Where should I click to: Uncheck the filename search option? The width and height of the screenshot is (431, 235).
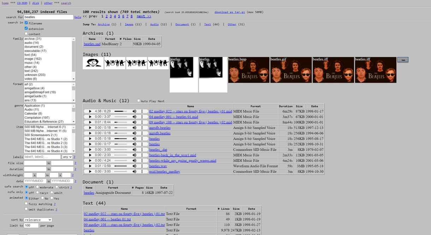click(26, 23)
